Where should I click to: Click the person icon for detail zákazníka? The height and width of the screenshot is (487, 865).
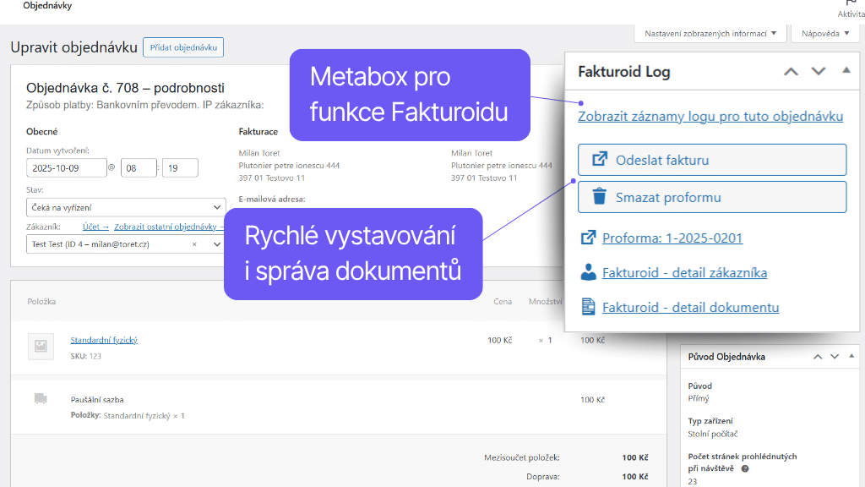tap(589, 272)
